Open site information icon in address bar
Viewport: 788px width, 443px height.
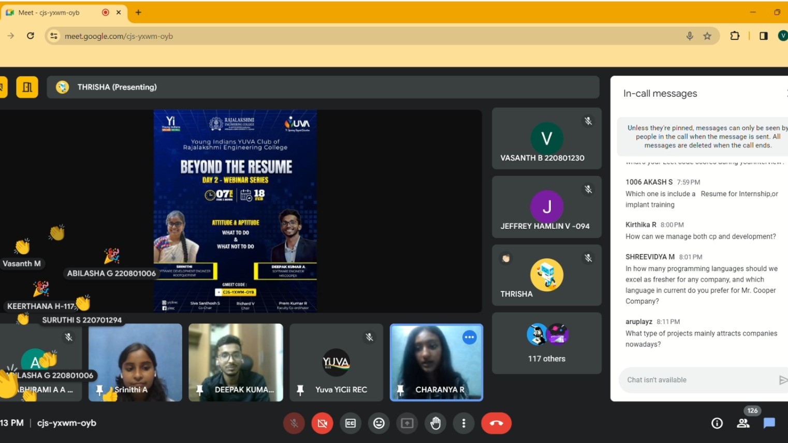coord(54,36)
